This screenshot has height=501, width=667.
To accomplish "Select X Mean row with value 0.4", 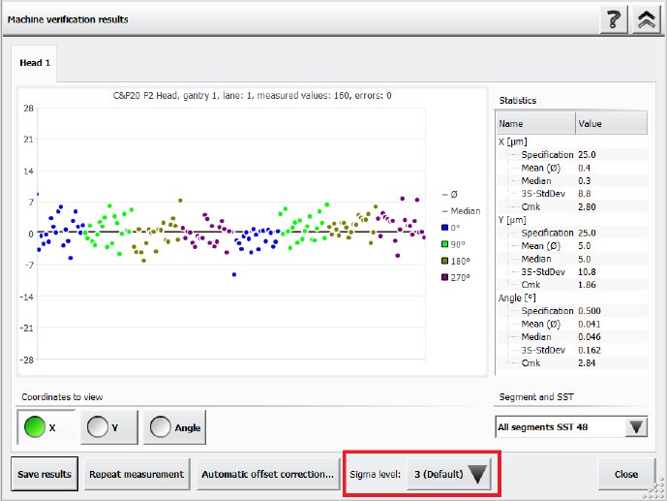I will [572, 168].
